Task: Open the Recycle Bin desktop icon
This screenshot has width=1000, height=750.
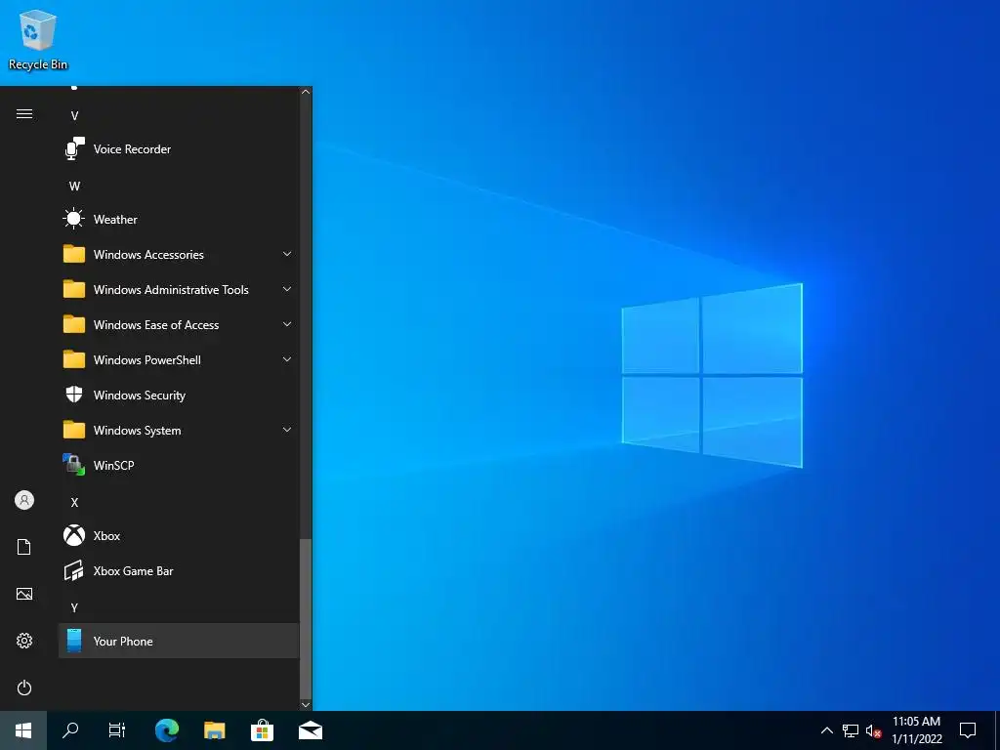Action: (38, 39)
